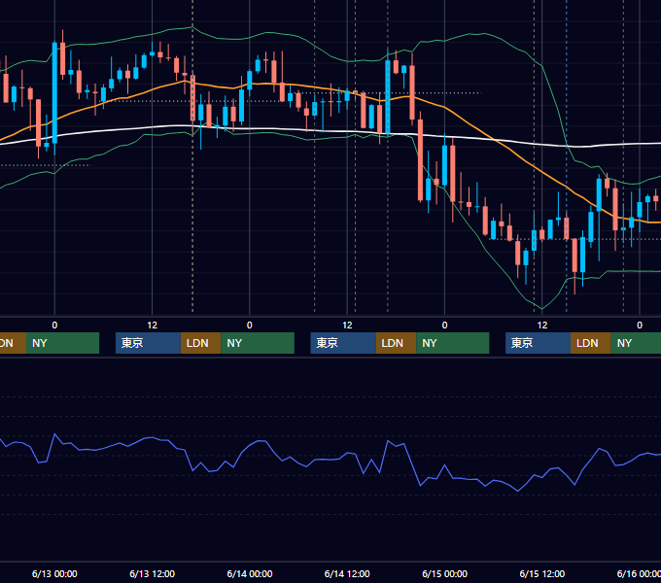The height and width of the screenshot is (583, 661).
Task: Select the 東京 session block on 6/14
Action: pos(343,343)
